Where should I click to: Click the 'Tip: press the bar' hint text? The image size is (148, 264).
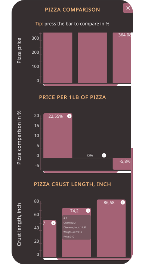point(73,24)
